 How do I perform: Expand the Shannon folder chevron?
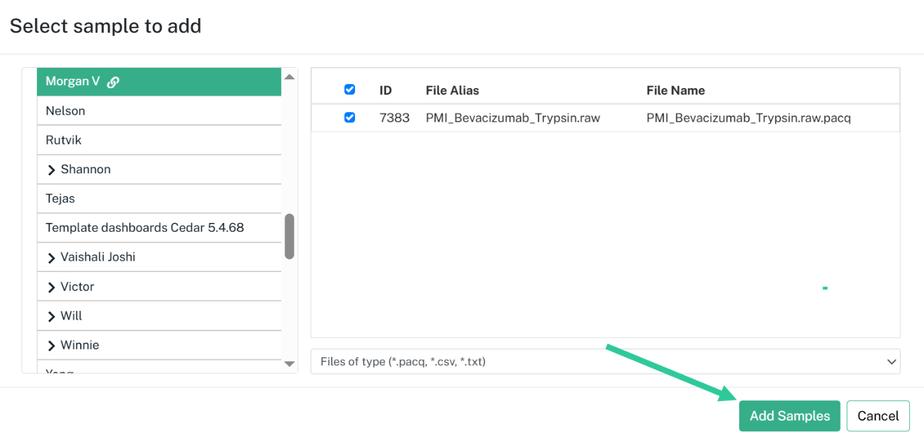tap(51, 170)
